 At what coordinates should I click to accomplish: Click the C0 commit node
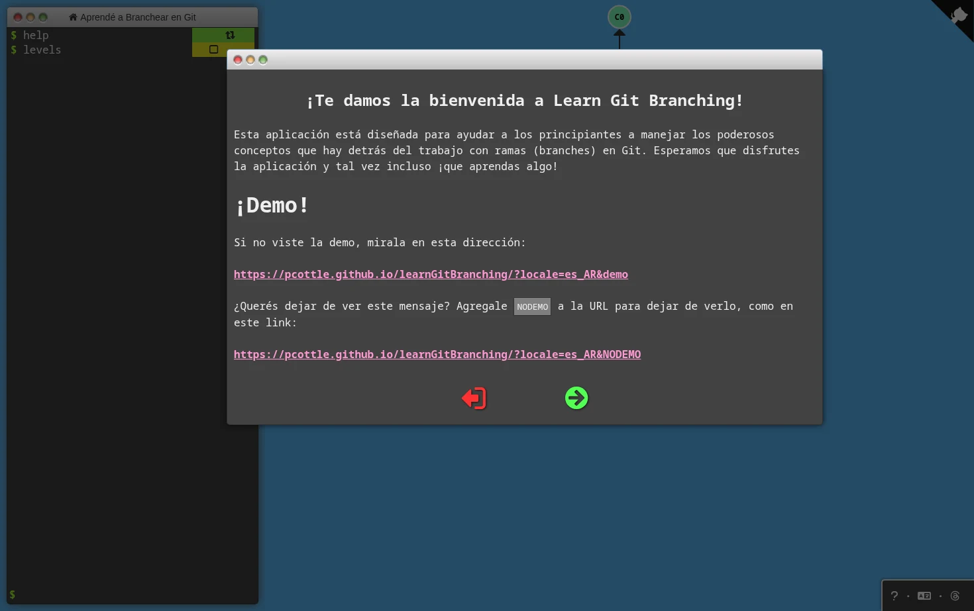pyautogui.click(x=620, y=17)
